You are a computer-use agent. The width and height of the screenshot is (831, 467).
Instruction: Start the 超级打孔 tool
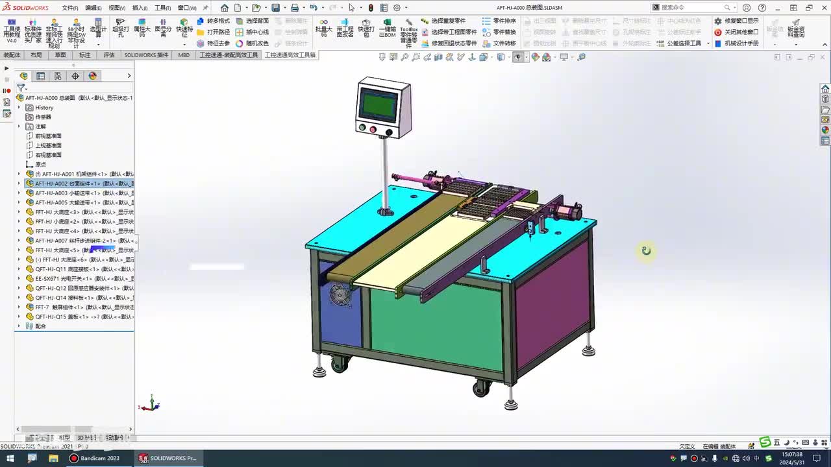(120, 29)
